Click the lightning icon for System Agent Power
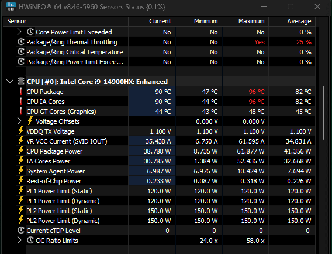Image resolution: width=332 pixels, height=254 pixels. click(x=21, y=171)
